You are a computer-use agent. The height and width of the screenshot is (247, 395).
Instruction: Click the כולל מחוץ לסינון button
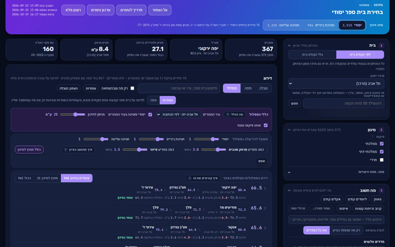[29, 150]
